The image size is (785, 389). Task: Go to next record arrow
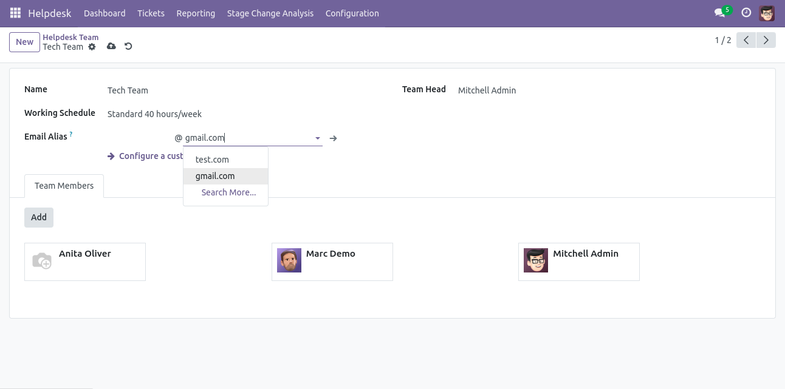[766, 40]
